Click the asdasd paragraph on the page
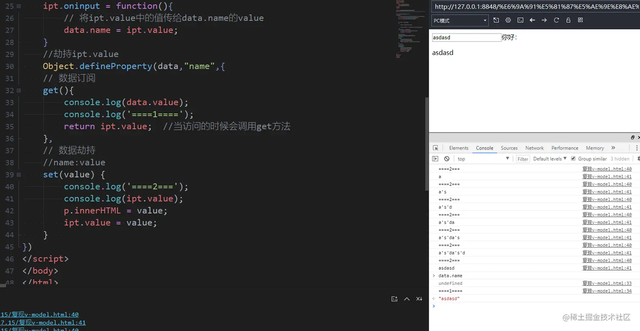This screenshot has width=640, height=331. 443,53
